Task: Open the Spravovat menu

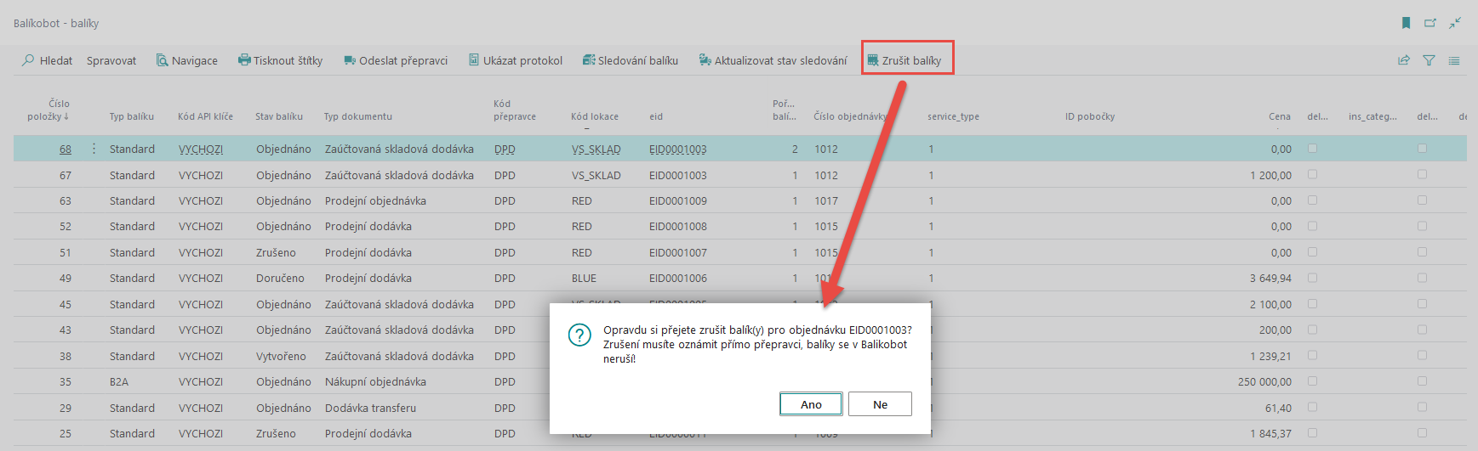Action: pyautogui.click(x=111, y=60)
